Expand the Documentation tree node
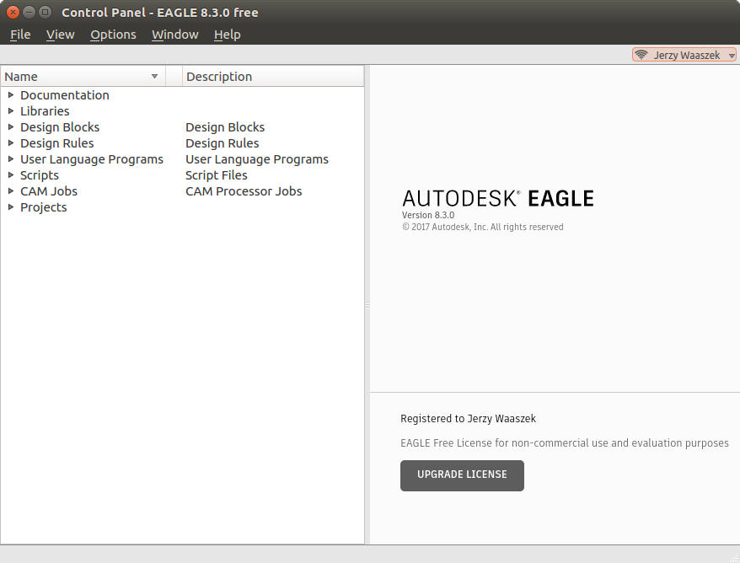Image resolution: width=740 pixels, height=563 pixels. point(11,95)
